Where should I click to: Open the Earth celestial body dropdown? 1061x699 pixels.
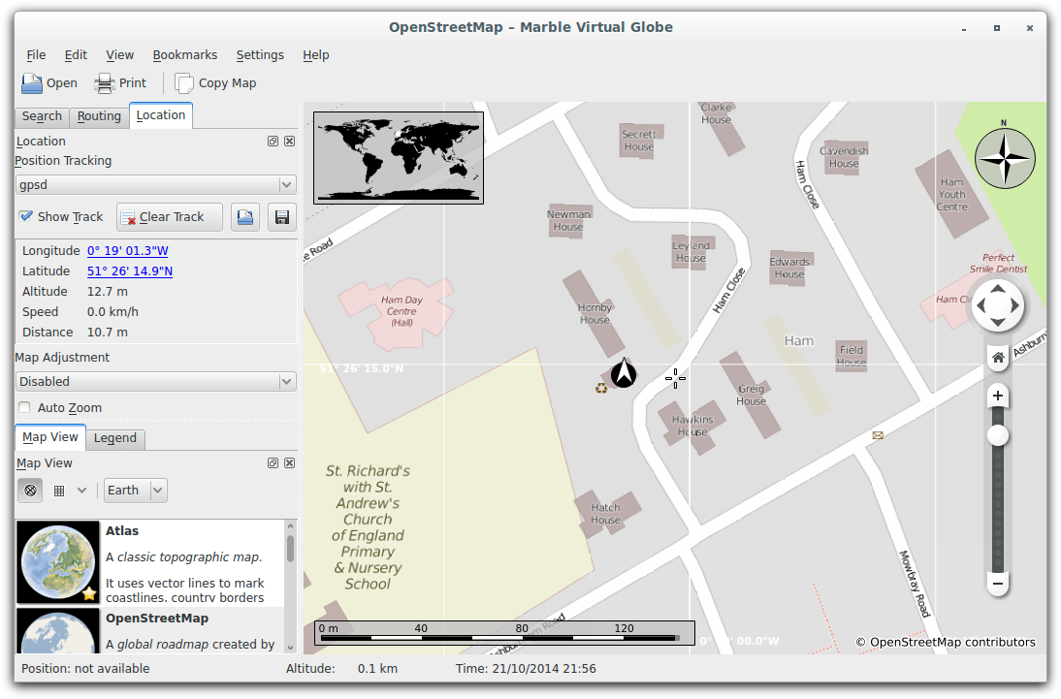[x=136, y=491]
